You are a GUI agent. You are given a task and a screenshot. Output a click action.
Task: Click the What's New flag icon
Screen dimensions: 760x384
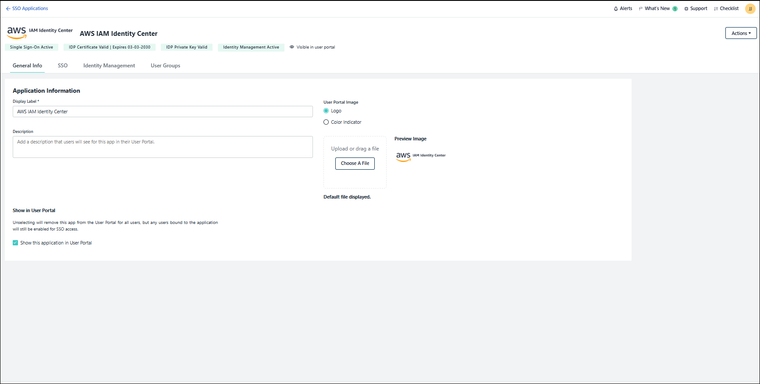[641, 9]
